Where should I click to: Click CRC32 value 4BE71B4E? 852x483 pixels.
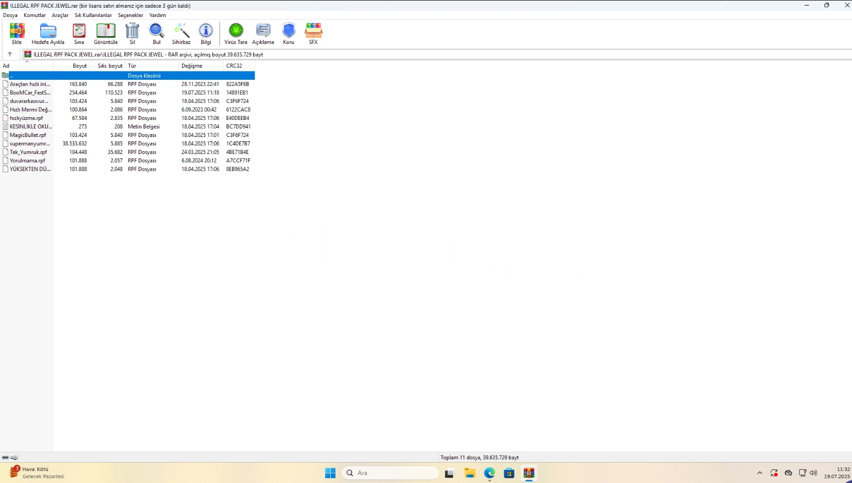[x=237, y=152]
